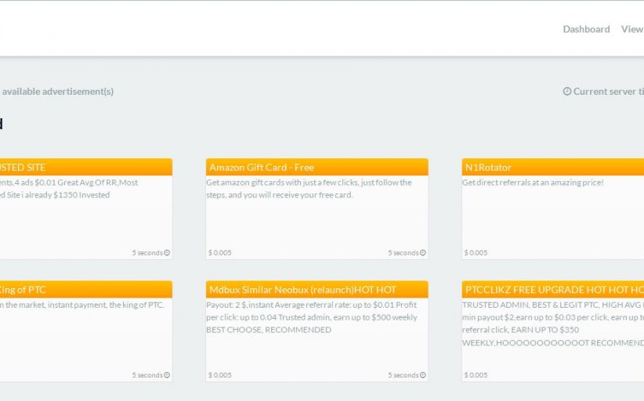Click the $0.005 price in Mdbux ad
This screenshot has height=401, width=644.
click(220, 375)
